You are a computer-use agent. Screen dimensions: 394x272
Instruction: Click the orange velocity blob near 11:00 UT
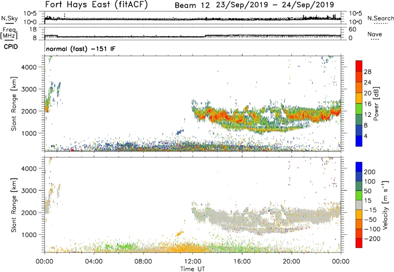179,234
